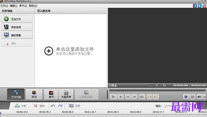Open the Disc Menu (光盘菜单) tab

(x=66, y=94)
